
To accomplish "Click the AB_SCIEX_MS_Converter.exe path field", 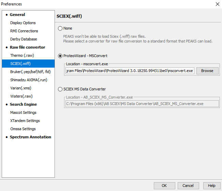I will pyautogui.click(x=142, y=104).
